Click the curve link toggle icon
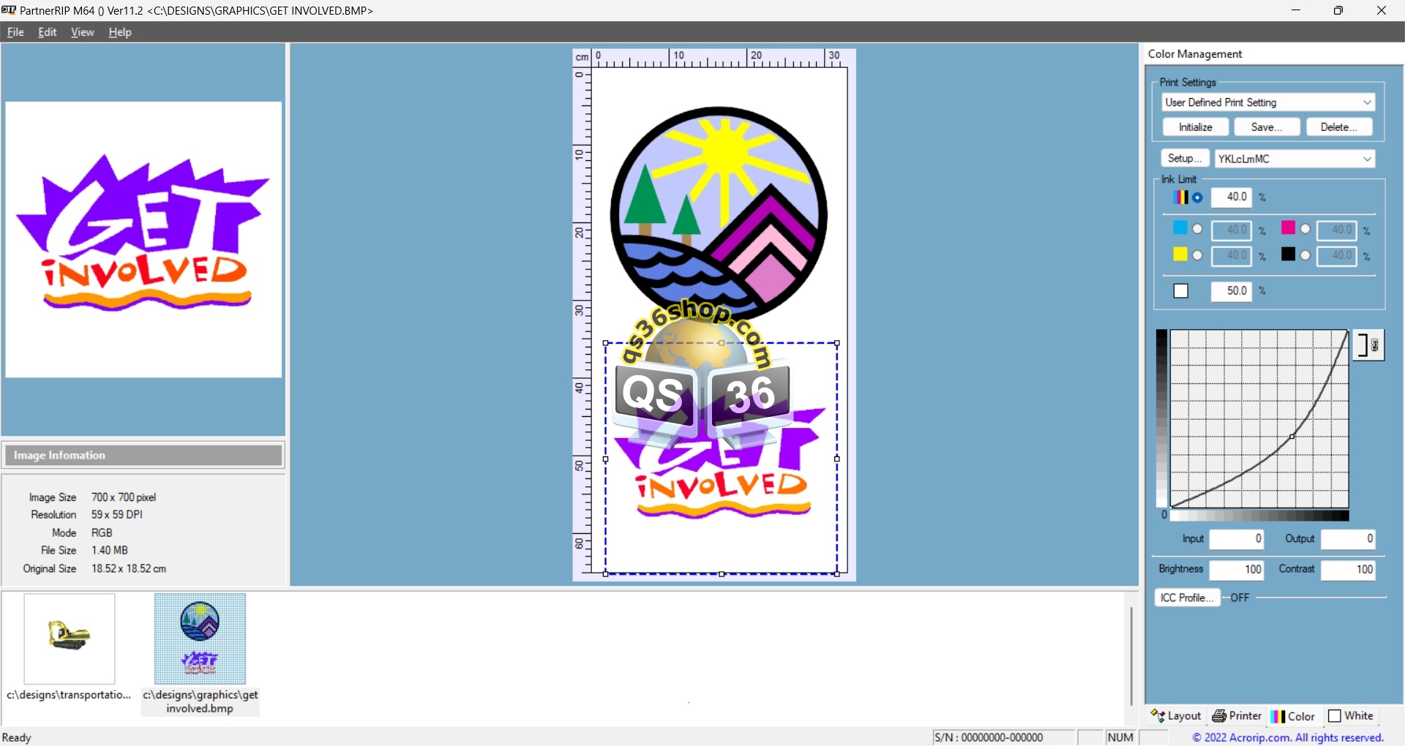Image resolution: width=1405 pixels, height=746 pixels. 1367,345
